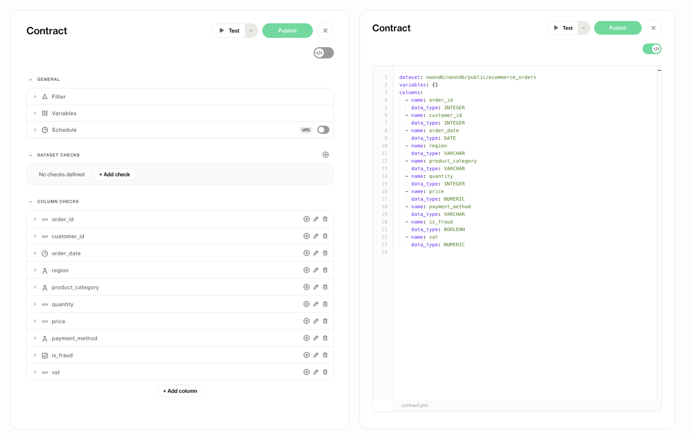Add a check to quantity column
This screenshot has height=435, width=691.
306,304
